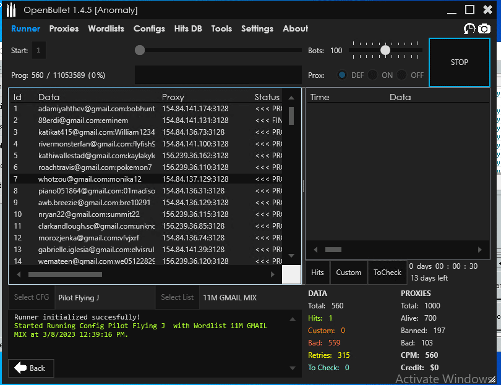
Task: Switch to the Hits DB tab
Action: coord(188,28)
